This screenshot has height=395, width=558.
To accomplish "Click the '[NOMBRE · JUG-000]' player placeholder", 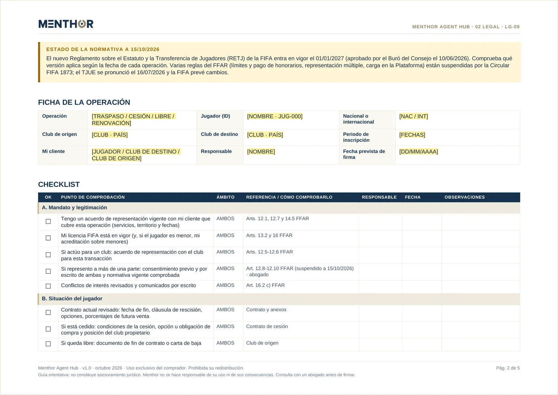I will tap(275, 116).
